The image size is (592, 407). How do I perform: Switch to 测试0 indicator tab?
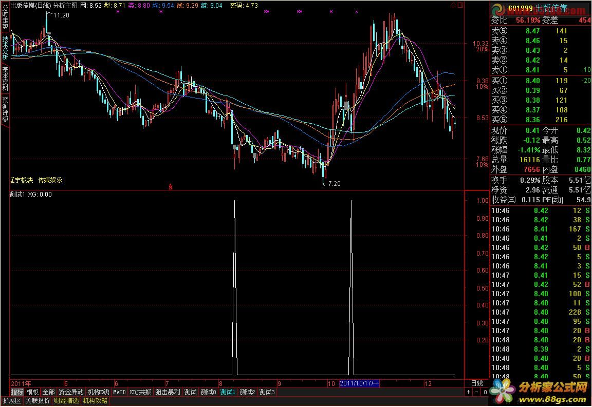pos(209,392)
